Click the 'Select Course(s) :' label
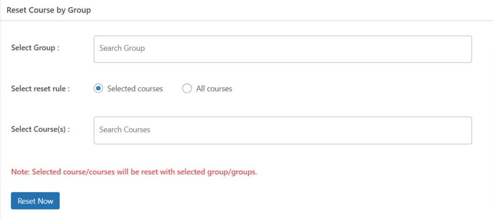Viewport: 493px width, 219px height. point(40,129)
